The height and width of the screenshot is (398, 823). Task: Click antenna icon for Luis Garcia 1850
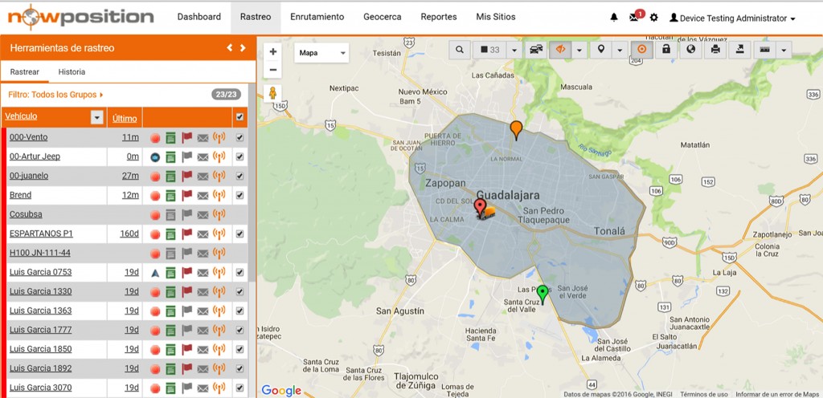point(219,349)
